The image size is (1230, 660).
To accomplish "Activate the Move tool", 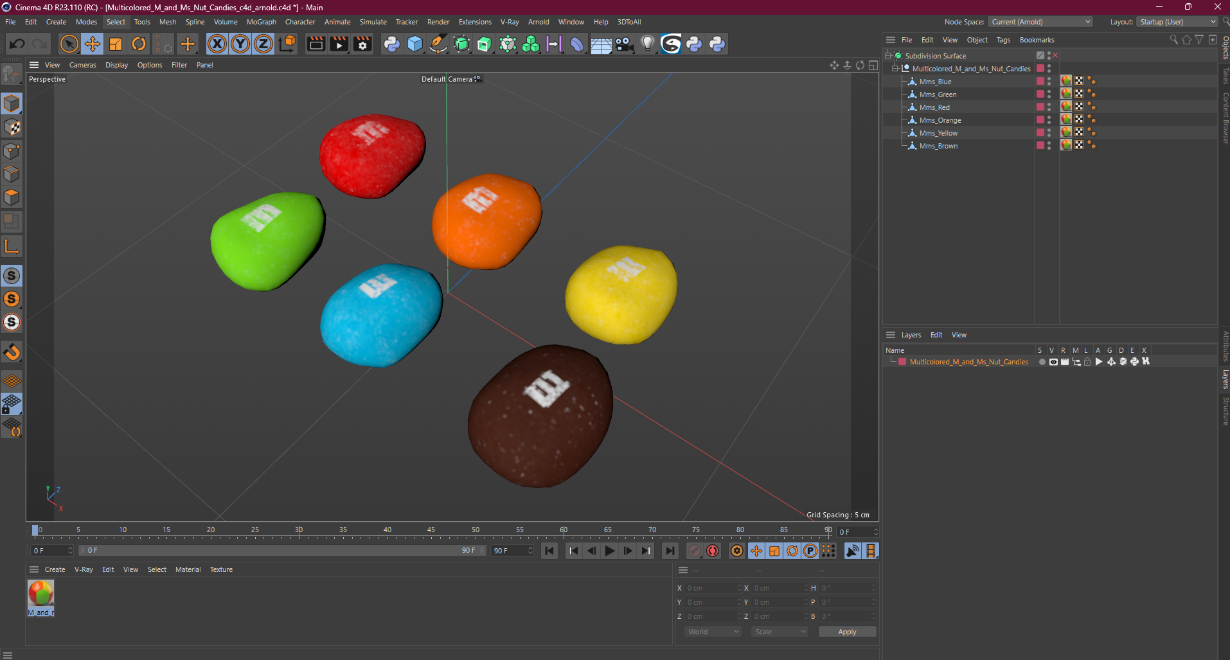I will tap(92, 44).
